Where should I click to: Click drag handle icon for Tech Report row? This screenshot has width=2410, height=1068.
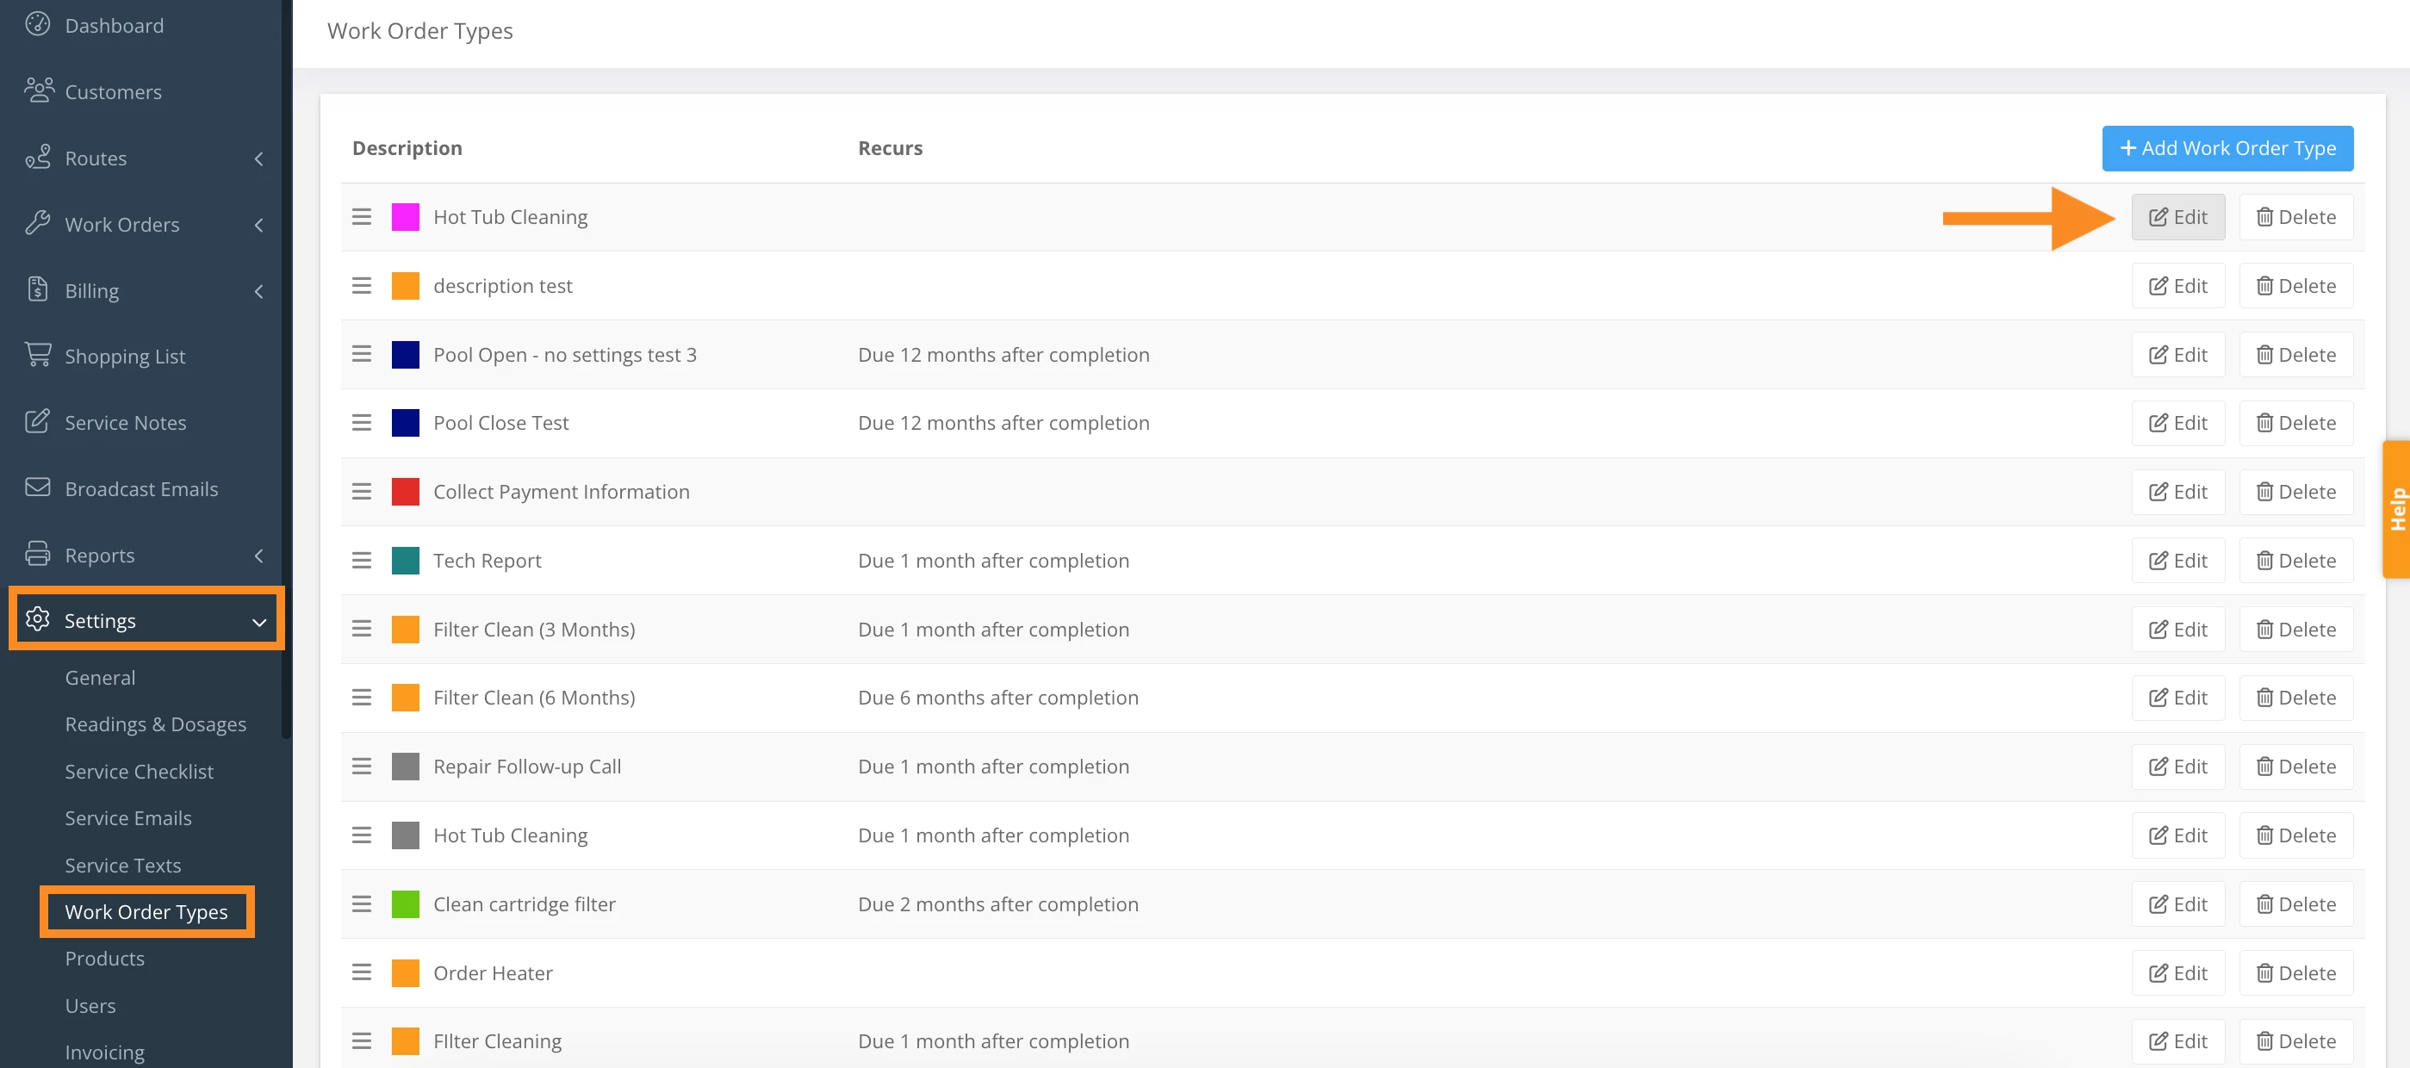(x=361, y=560)
